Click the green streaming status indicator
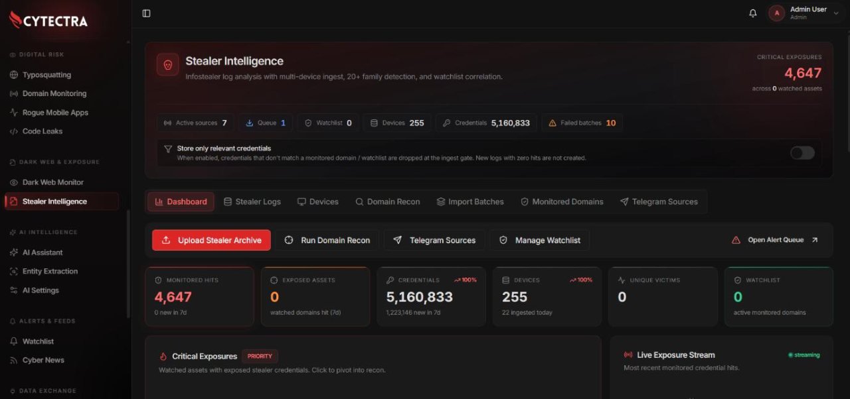The width and height of the screenshot is (850, 399). pos(804,355)
